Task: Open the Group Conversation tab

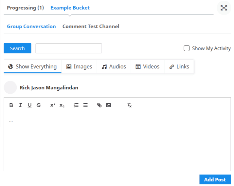Action: point(31,27)
